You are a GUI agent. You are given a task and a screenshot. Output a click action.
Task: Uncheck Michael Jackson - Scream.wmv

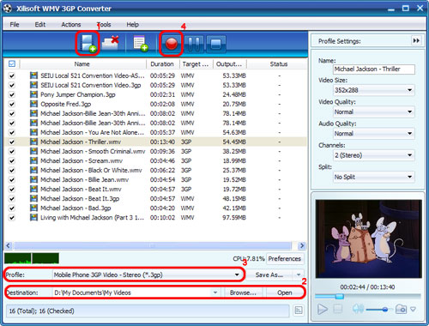click(12, 160)
